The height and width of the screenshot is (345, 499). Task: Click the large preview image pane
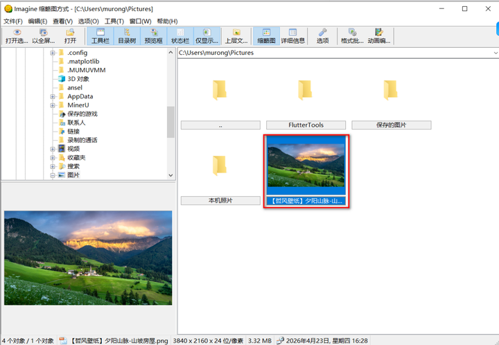coord(88,258)
